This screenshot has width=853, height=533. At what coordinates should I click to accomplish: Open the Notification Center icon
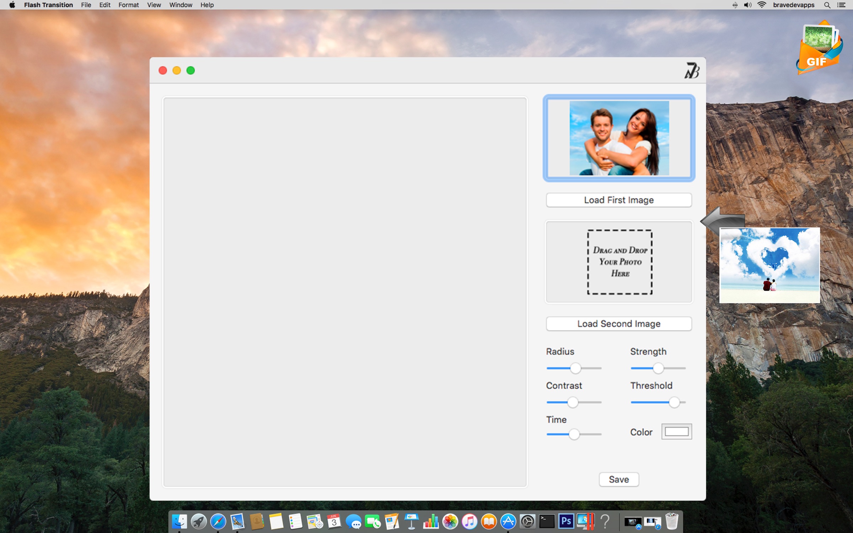(x=842, y=5)
